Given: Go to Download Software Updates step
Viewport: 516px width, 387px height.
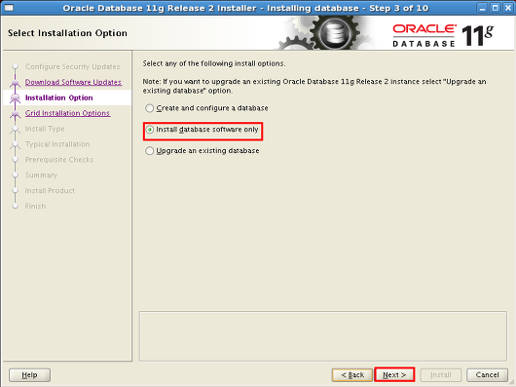Looking at the screenshot, I should tap(73, 82).
